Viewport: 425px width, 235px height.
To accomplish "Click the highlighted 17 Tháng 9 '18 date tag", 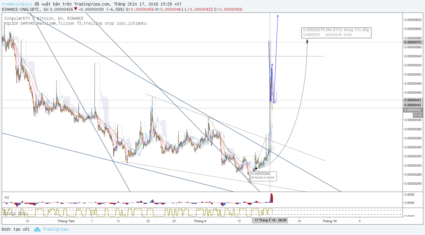I will [x=270, y=220].
